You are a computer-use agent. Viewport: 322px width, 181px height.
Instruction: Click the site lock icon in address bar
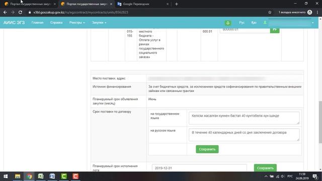click(x=30, y=12)
